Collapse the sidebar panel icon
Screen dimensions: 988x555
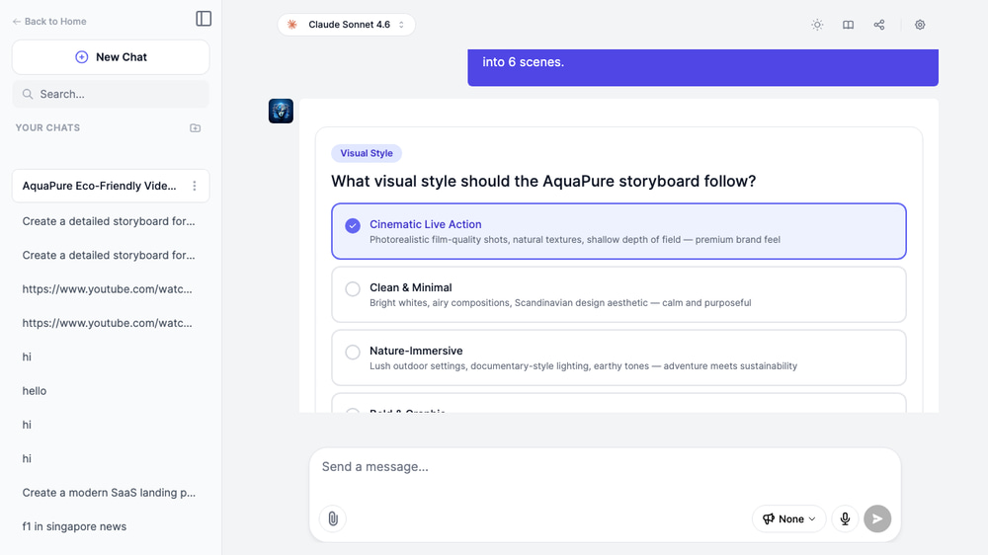point(204,19)
